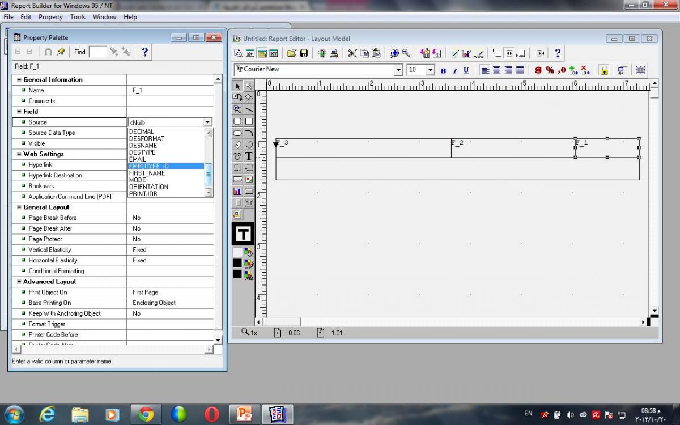
Task: Toggle Underline text formatting
Action: (x=466, y=70)
